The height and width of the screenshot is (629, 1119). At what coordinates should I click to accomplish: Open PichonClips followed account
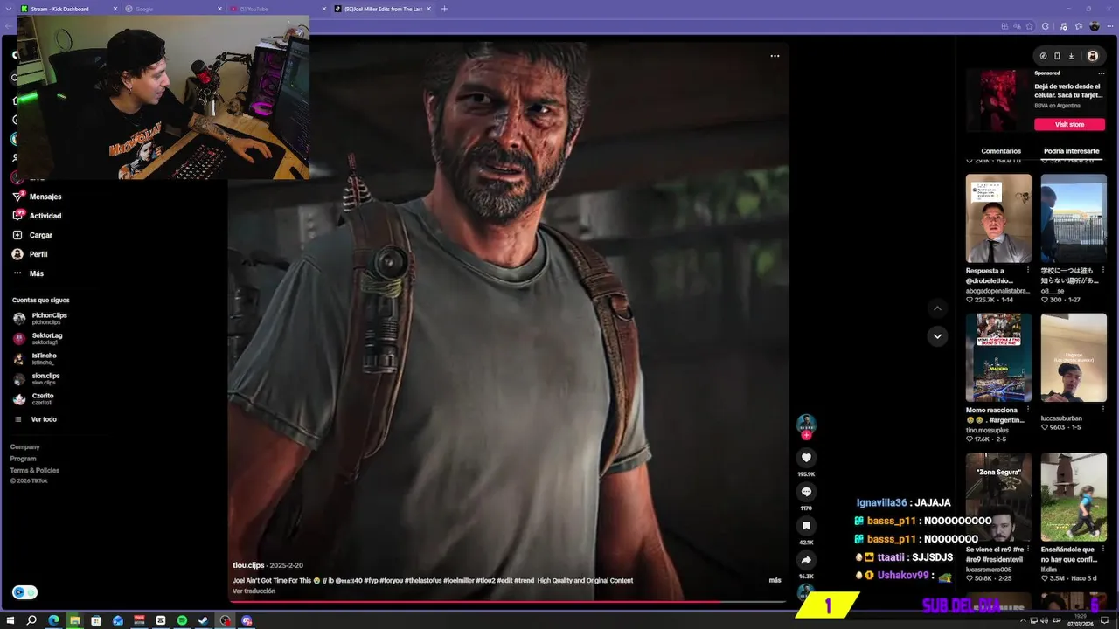[x=40, y=318]
